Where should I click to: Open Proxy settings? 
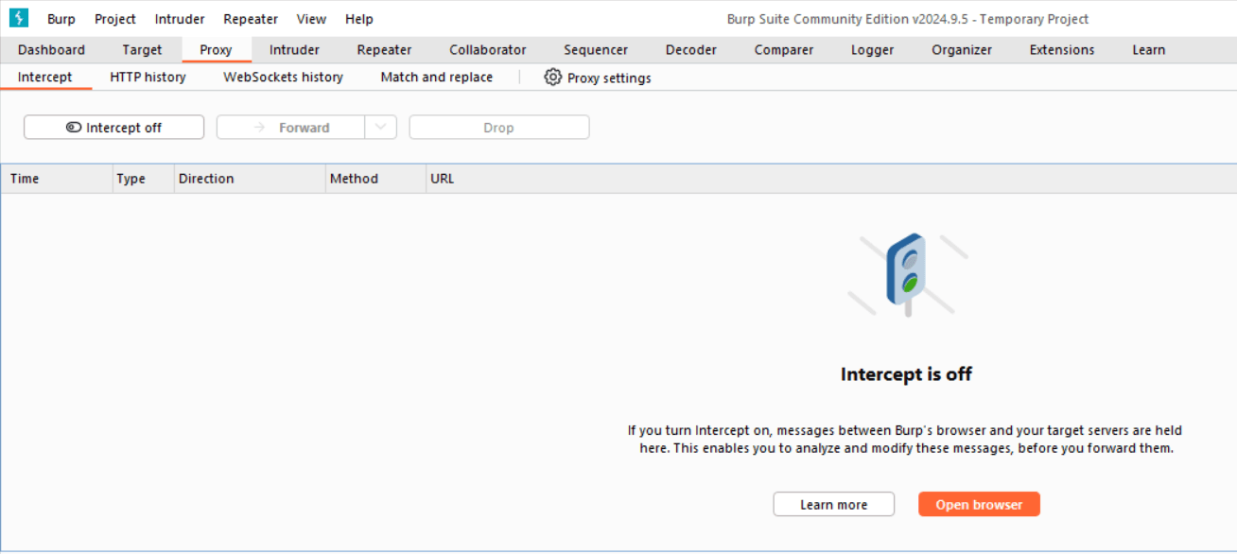pyautogui.click(x=598, y=78)
